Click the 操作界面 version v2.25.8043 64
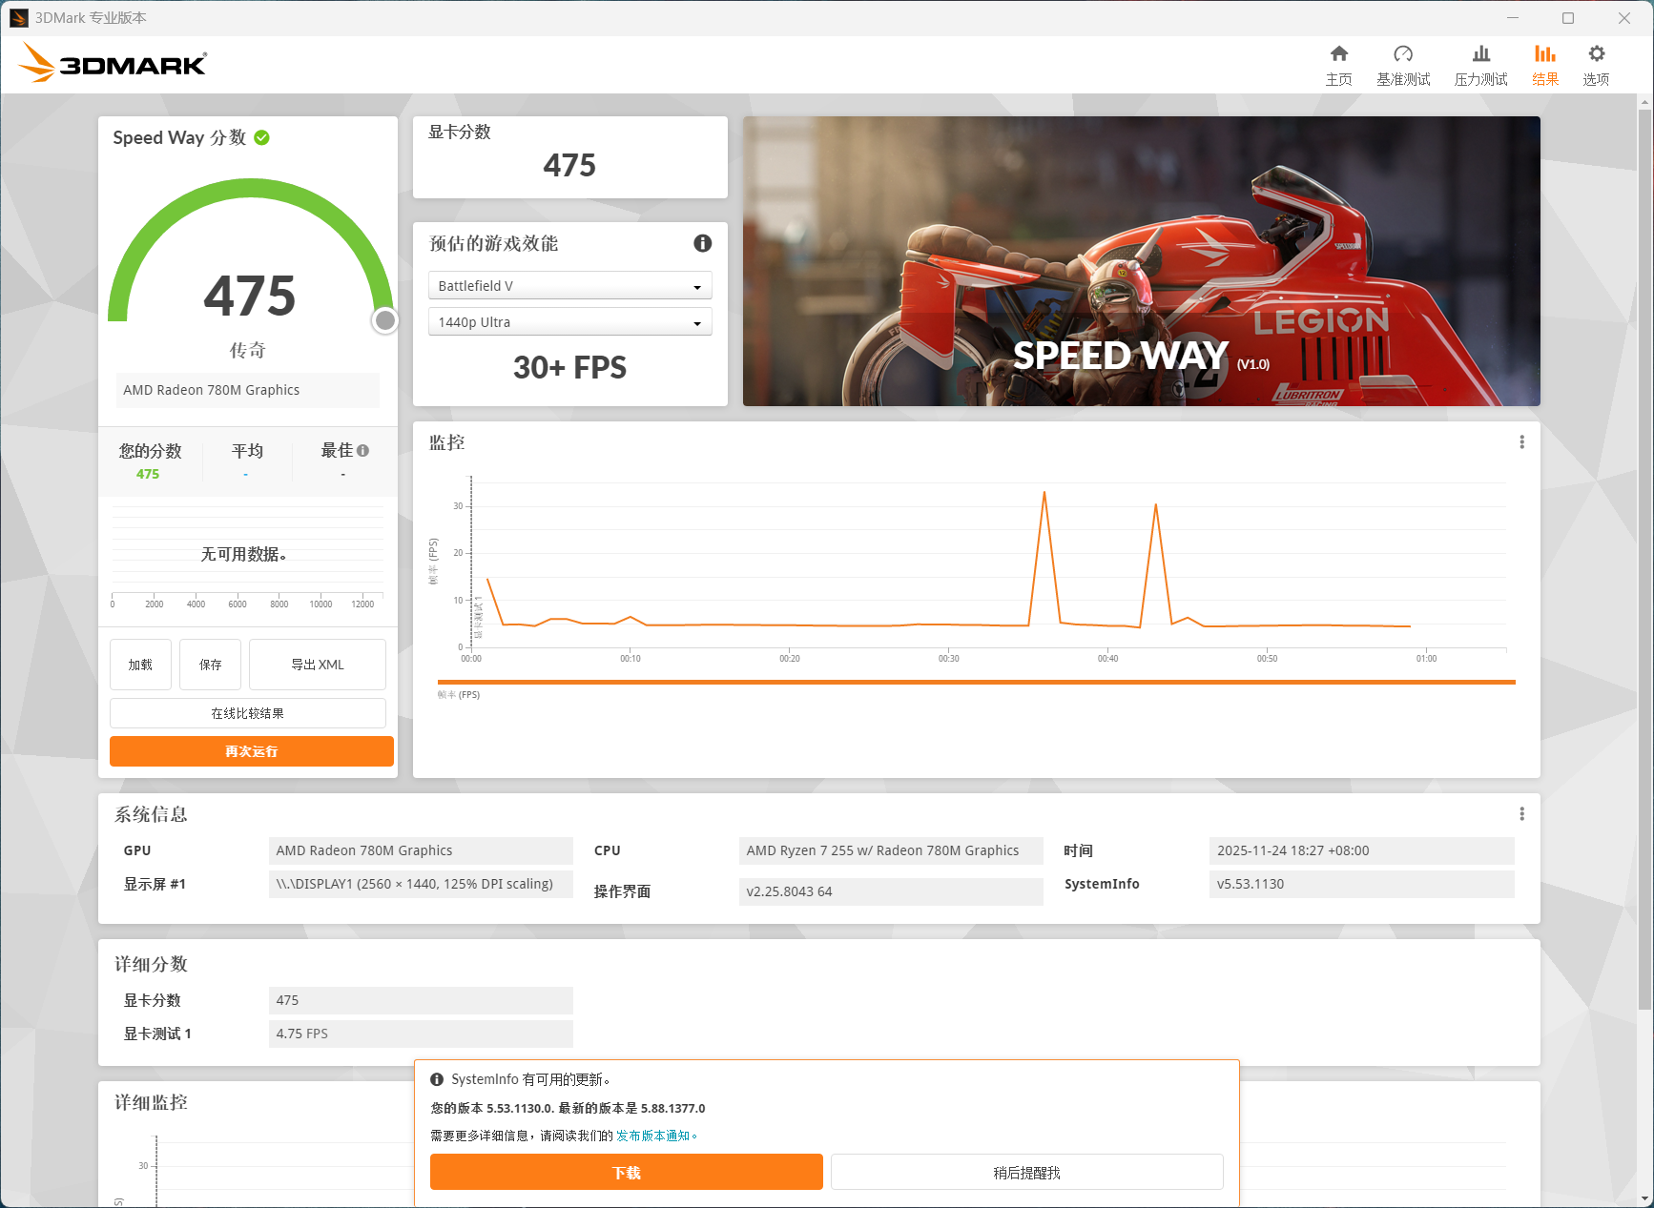Image resolution: width=1654 pixels, height=1208 pixels. [x=891, y=891]
